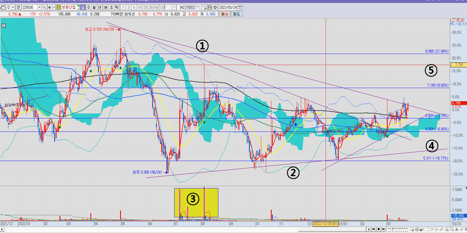Open the custom interval combo box arrow
The height and width of the screenshot is (233, 467).
click(174, 7)
